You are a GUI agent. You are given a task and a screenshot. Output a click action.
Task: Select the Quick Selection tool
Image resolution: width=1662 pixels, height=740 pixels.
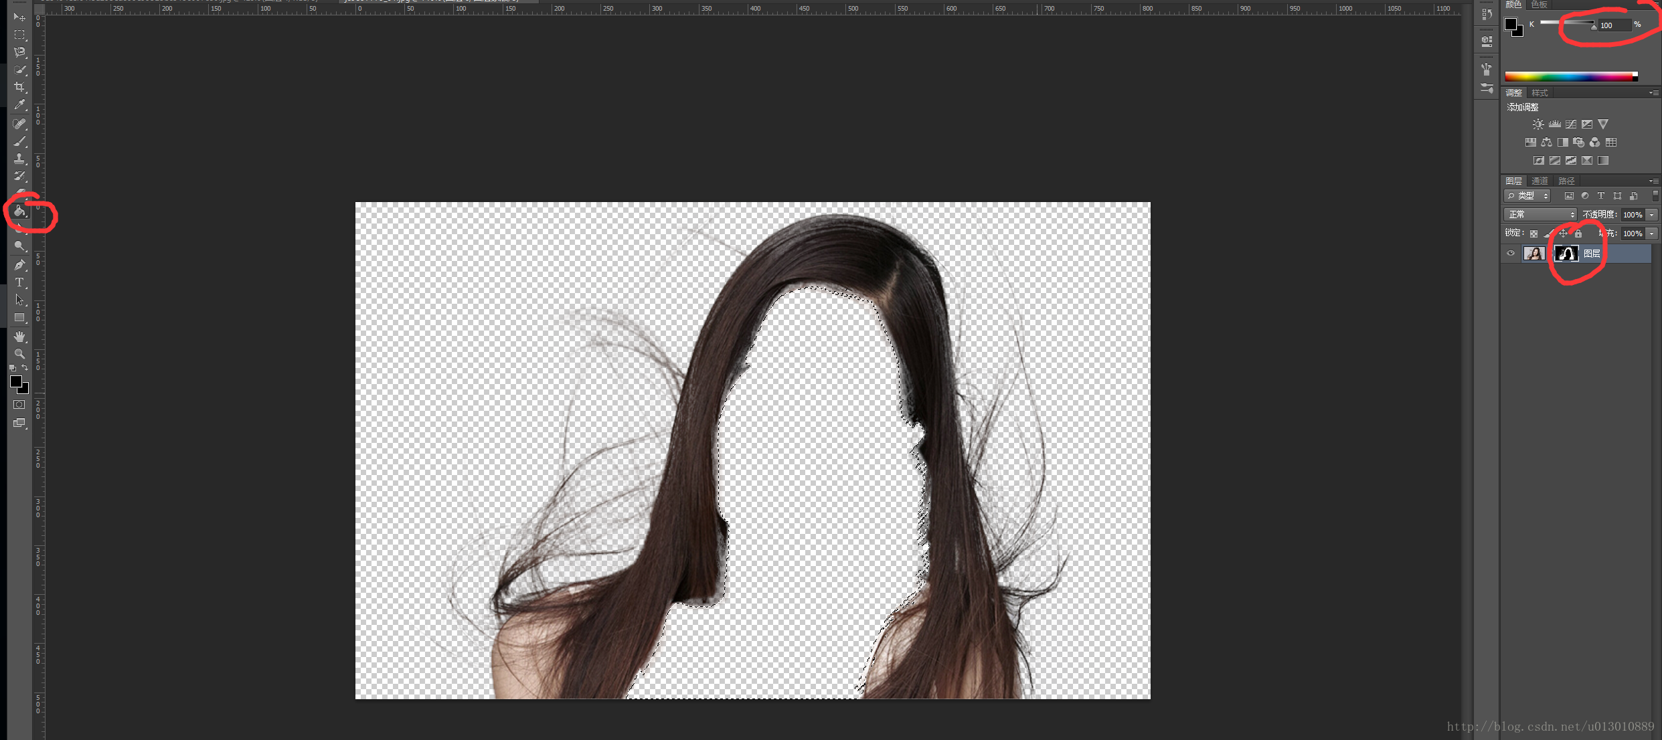point(19,70)
